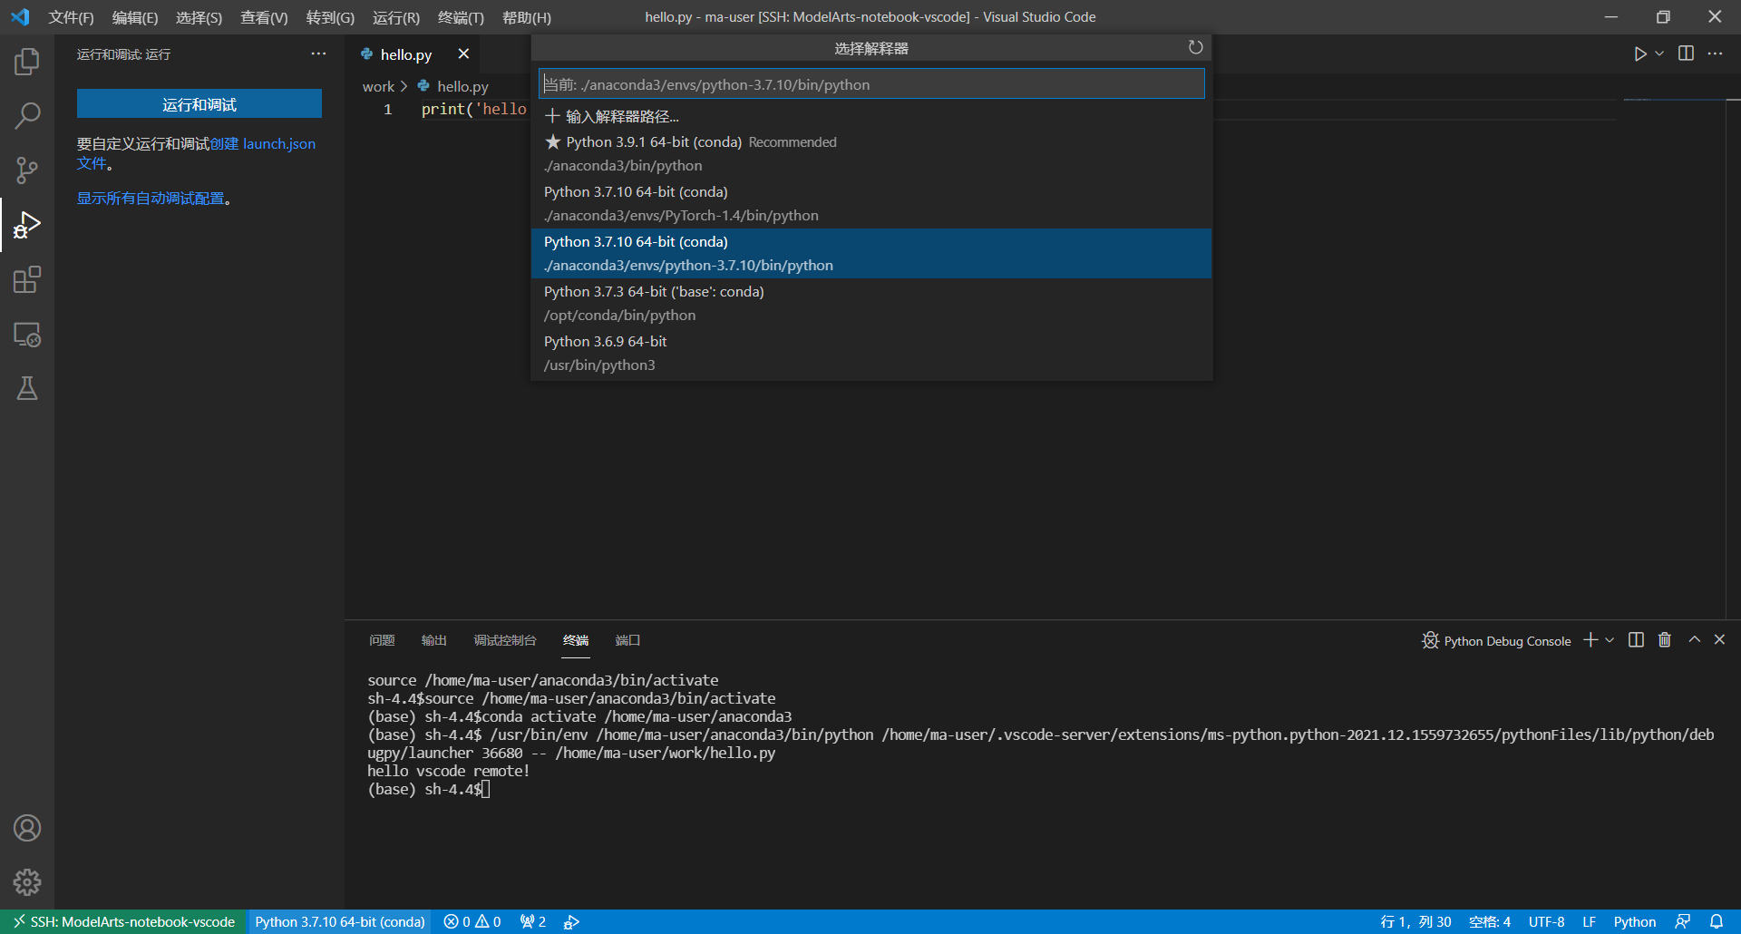Open the 查看(V) menu
This screenshot has width=1741, height=934.
(x=264, y=17)
